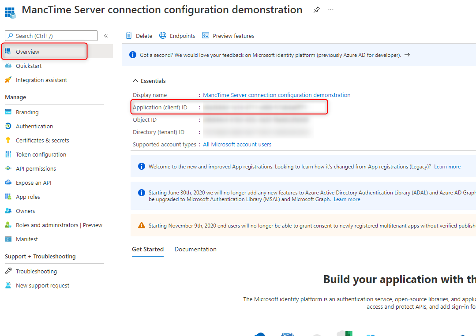Viewport: 476px width, 336px height.
Task: Go to the Authentication page
Action: (34, 127)
